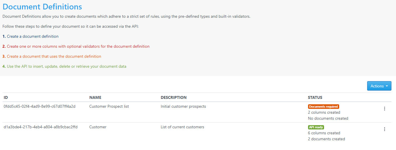Screen dimensions: 396x150
Task: Click the NAME column header
Action: (95, 97)
